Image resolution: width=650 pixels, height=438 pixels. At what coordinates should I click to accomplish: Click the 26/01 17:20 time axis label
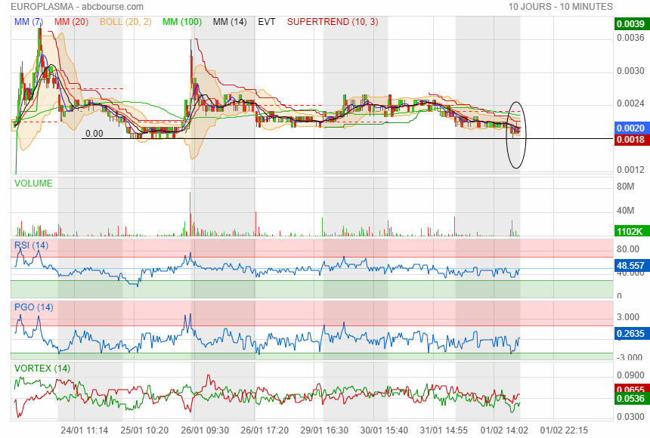point(265,430)
